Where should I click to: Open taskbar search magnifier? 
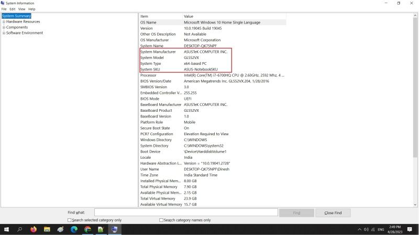click(x=20, y=229)
